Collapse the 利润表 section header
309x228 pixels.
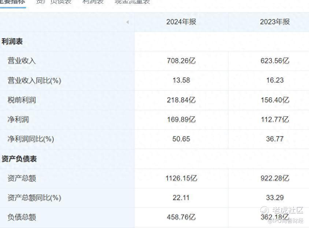coord(12,41)
